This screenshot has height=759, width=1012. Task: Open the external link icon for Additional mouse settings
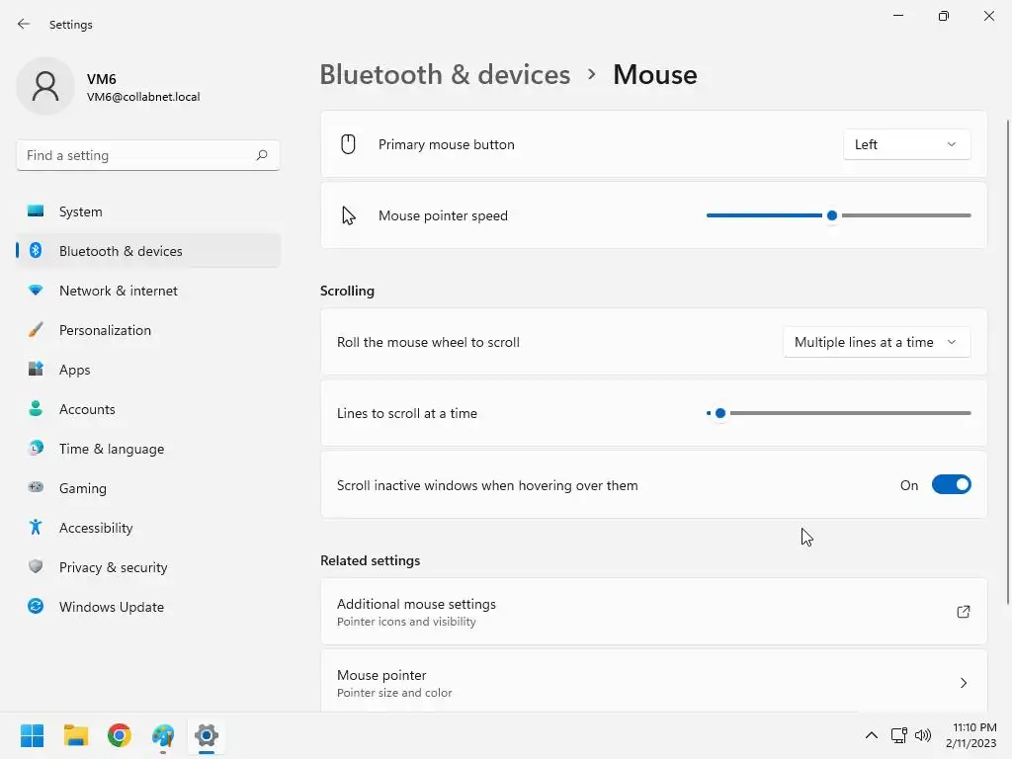click(x=964, y=612)
